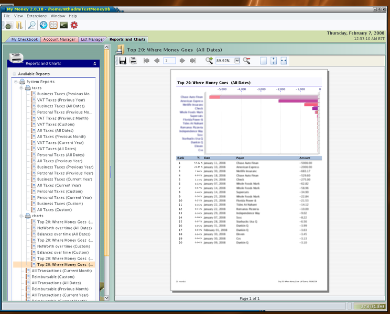Switch to My Checkbook tab
Viewport: 390px width, 314px height.
coord(24,39)
